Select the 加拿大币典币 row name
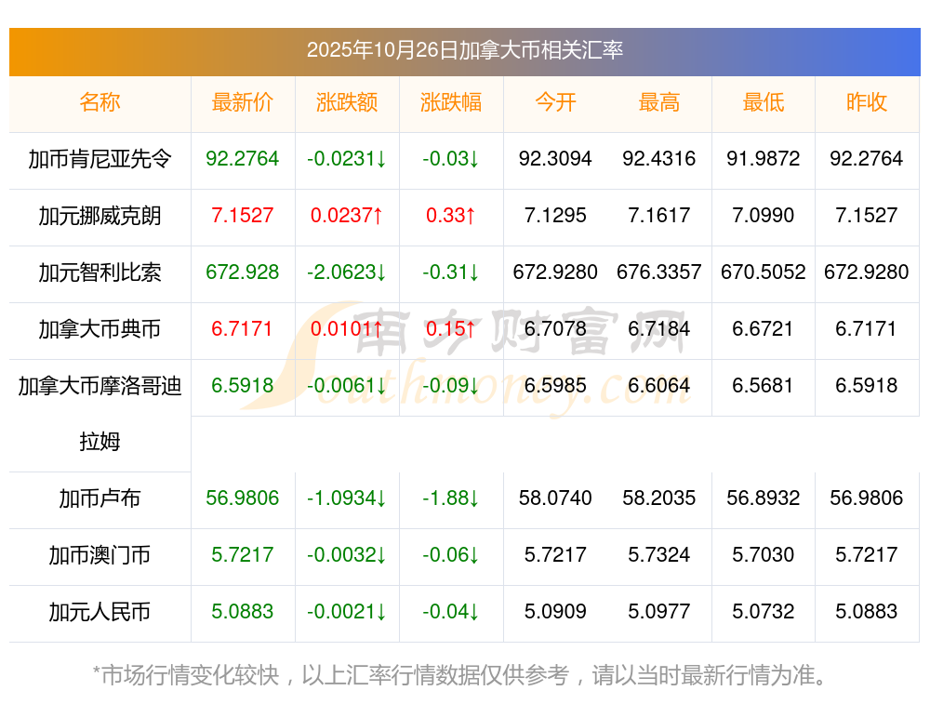 coord(100,328)
